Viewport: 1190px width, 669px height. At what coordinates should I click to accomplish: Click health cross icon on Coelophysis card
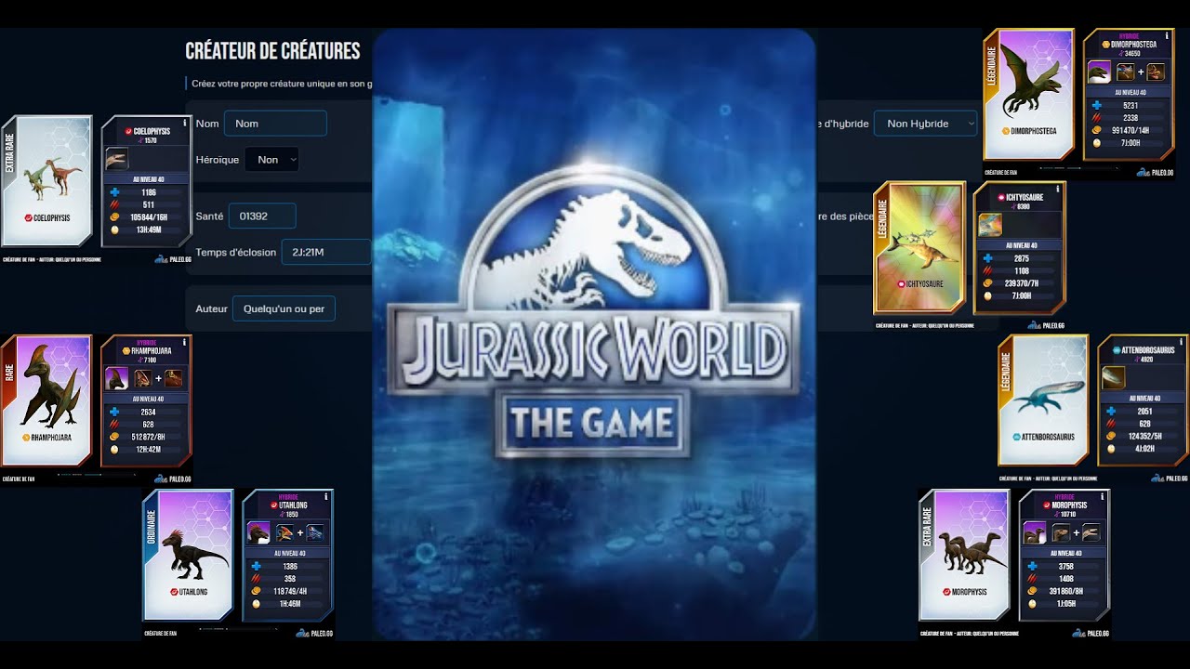pyautogui.click(x=114, y=192)
